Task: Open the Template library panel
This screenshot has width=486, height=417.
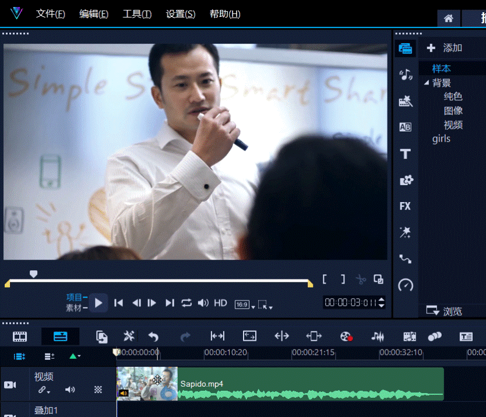Action: click(406, 101)
